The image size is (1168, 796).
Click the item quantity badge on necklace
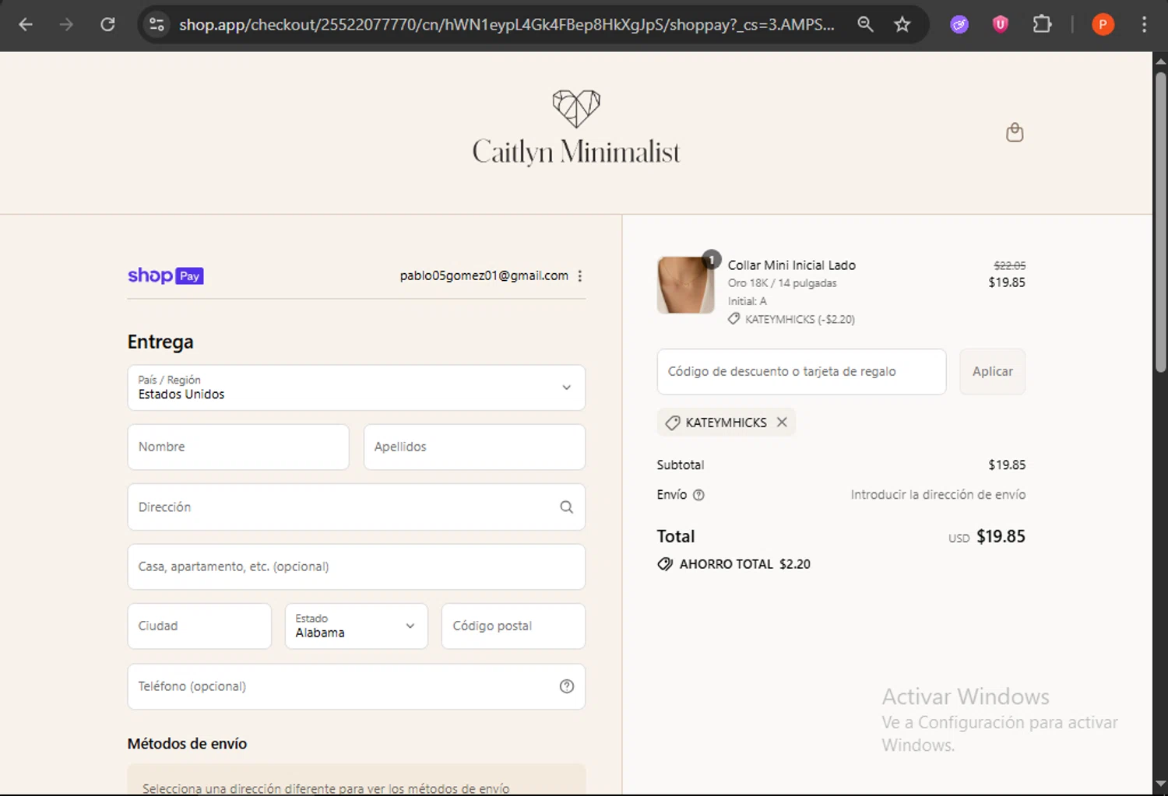711,259
